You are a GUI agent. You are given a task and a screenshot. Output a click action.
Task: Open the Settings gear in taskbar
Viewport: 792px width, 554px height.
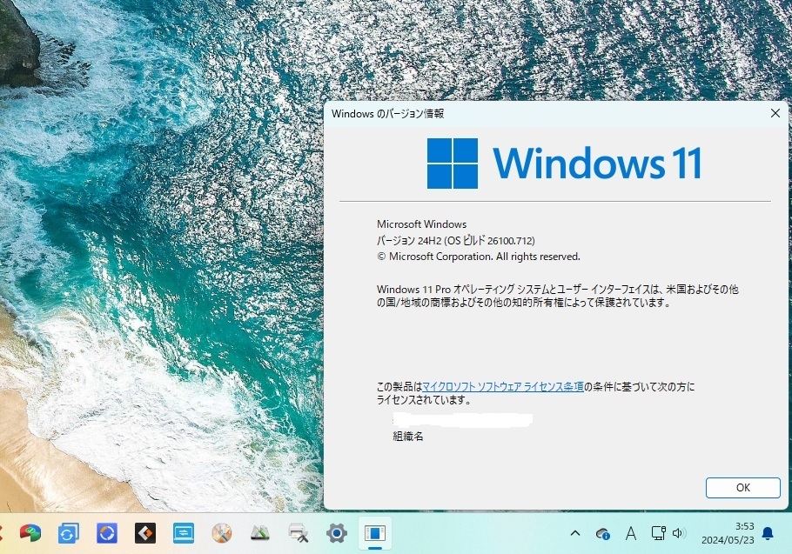[337, 533]
